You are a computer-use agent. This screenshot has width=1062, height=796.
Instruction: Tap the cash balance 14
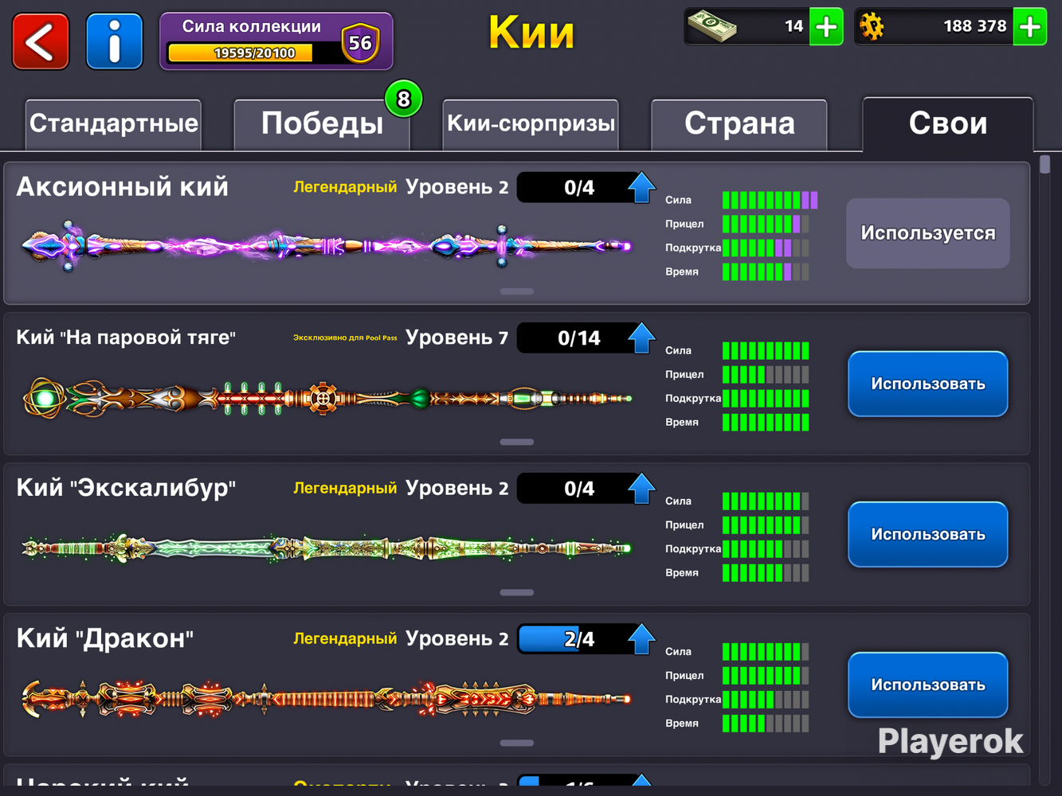click(794, 26)
